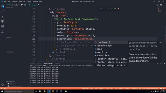Grab the debug toolbar drag handle

[99, 8]
